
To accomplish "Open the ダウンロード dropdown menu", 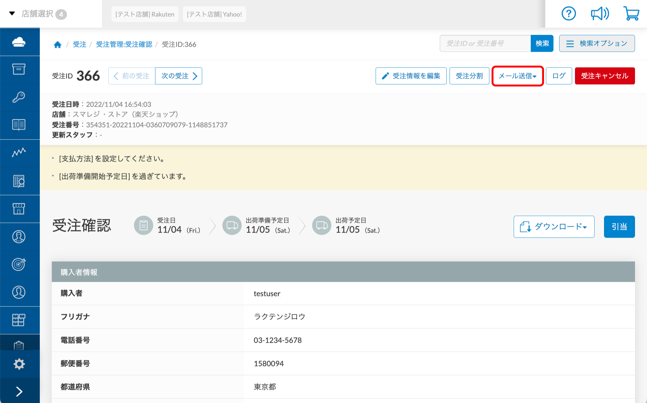I will click(x=554, y=227).
